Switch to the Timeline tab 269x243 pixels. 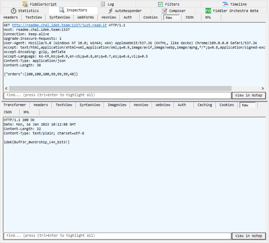coord(234,4)
